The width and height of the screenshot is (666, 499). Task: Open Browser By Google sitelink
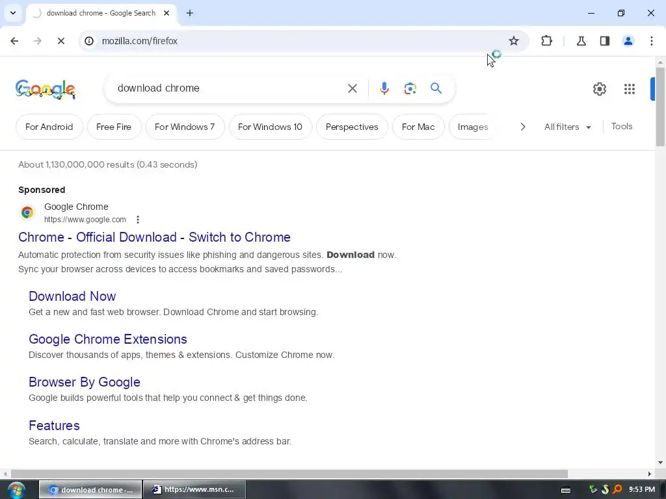pos(85,382)
